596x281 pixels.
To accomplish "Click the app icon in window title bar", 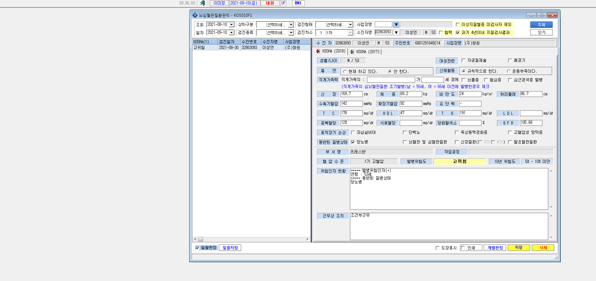I will (x=195, y=15).
